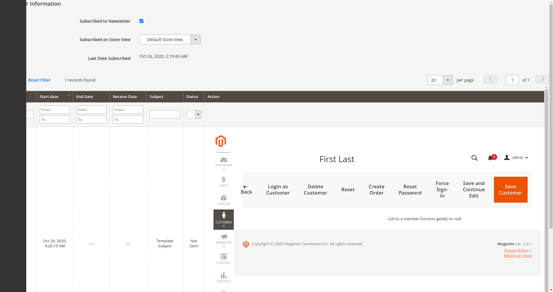Click the Last Date Subscribed value
Image resolution: width=553 pixels, height=292 pixels.
coord(163,56)
